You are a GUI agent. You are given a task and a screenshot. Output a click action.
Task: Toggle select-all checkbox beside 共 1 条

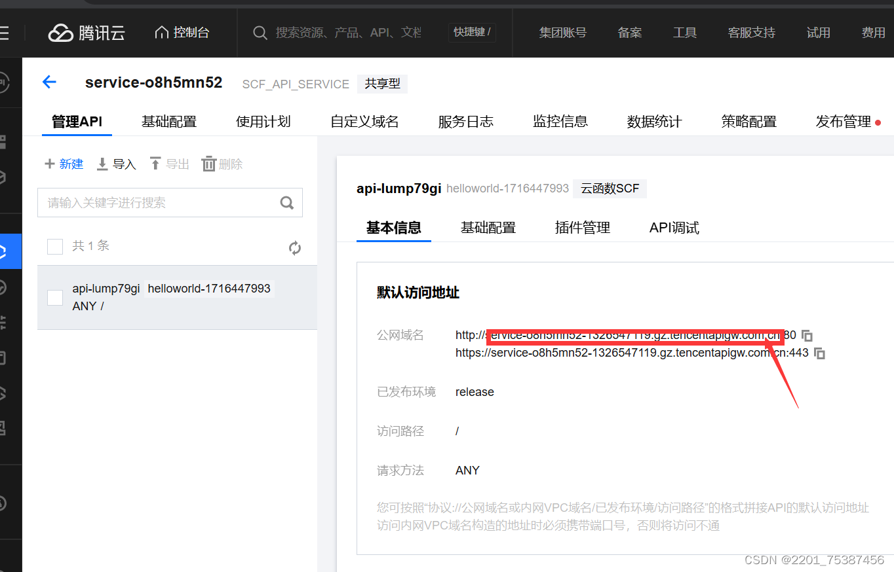tap(55, 246)
